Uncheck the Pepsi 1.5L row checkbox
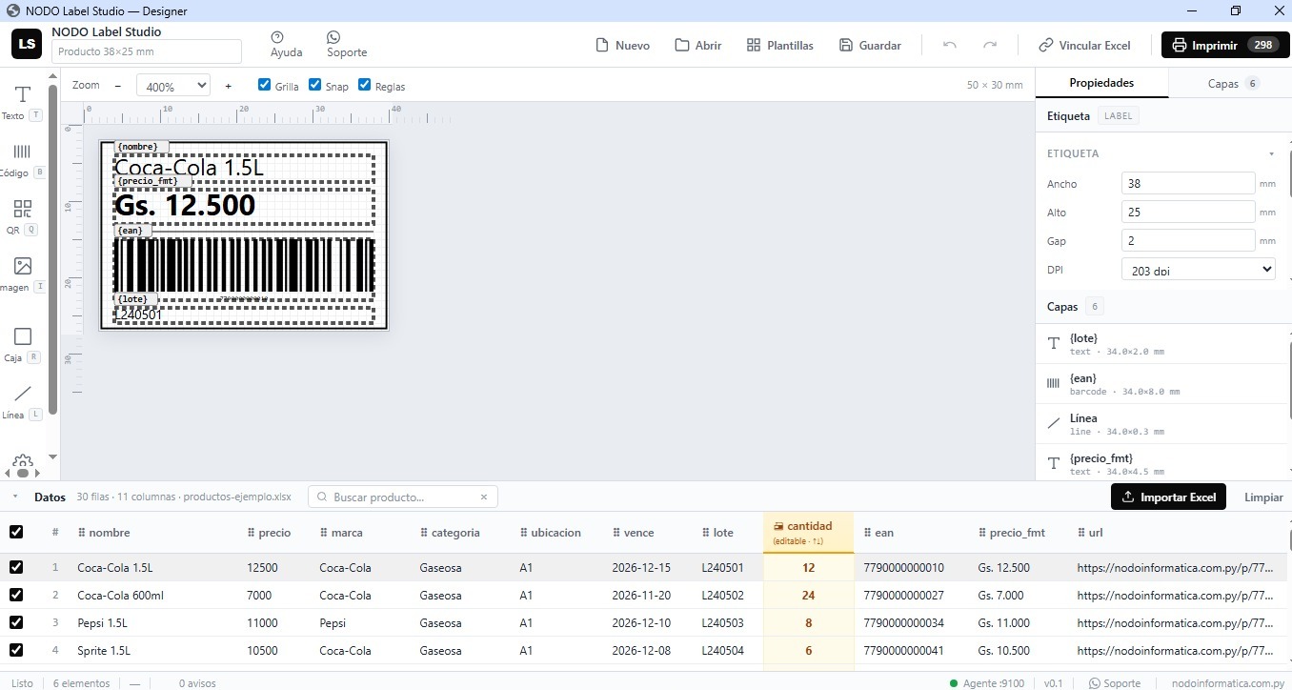Viewport: 1292px width, 690px height. (x=16, y=622)
